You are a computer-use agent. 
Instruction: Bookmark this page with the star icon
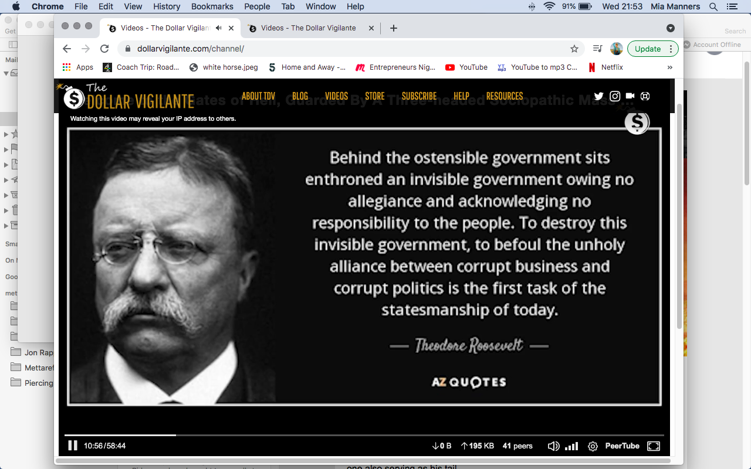point(574,49)
